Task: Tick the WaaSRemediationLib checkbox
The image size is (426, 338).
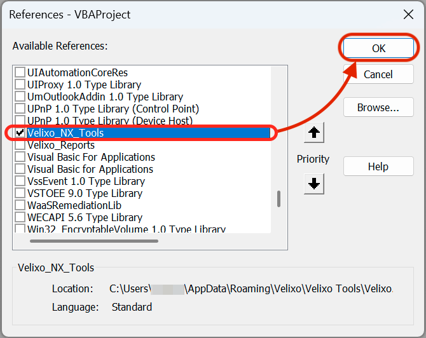Action: coord(20,205)
